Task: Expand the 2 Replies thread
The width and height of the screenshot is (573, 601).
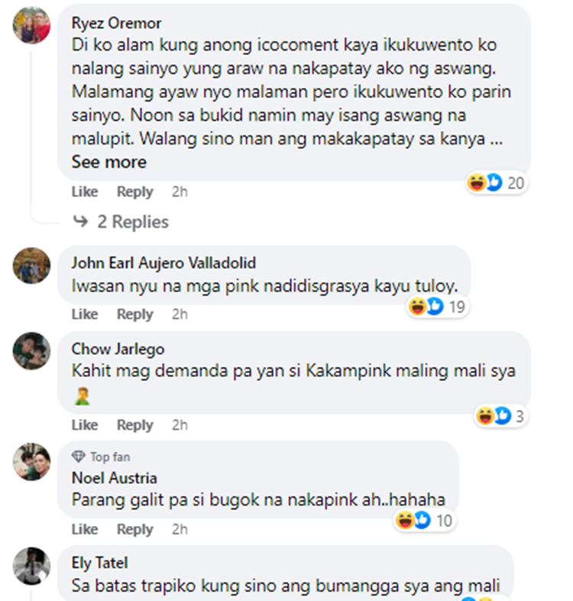Action: pyautogui.click(x=133, y=222)
